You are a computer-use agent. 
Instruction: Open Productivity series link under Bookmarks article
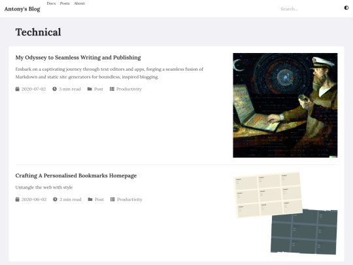point(129,200)
